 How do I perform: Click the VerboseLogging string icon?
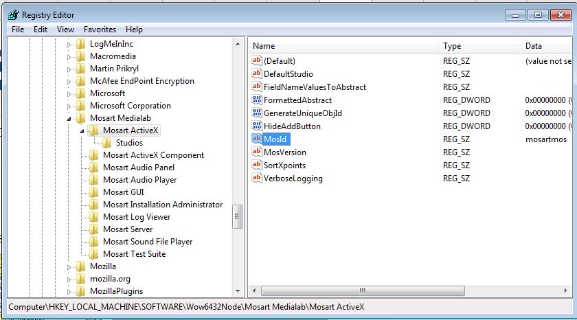[258, 179]
